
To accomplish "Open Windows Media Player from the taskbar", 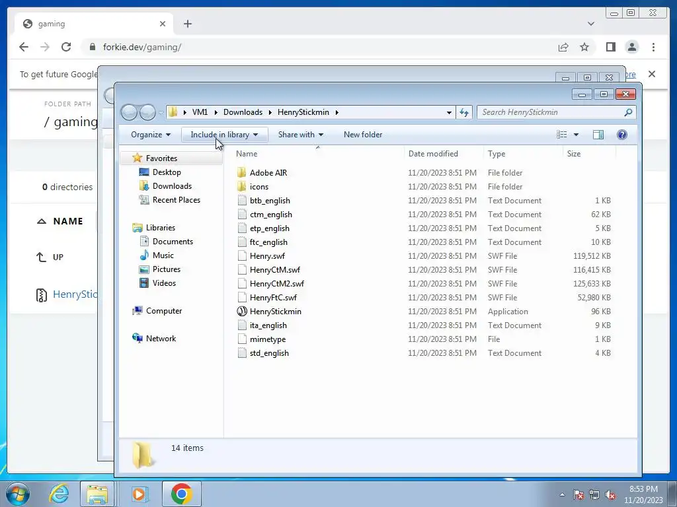I will [139, 494].
